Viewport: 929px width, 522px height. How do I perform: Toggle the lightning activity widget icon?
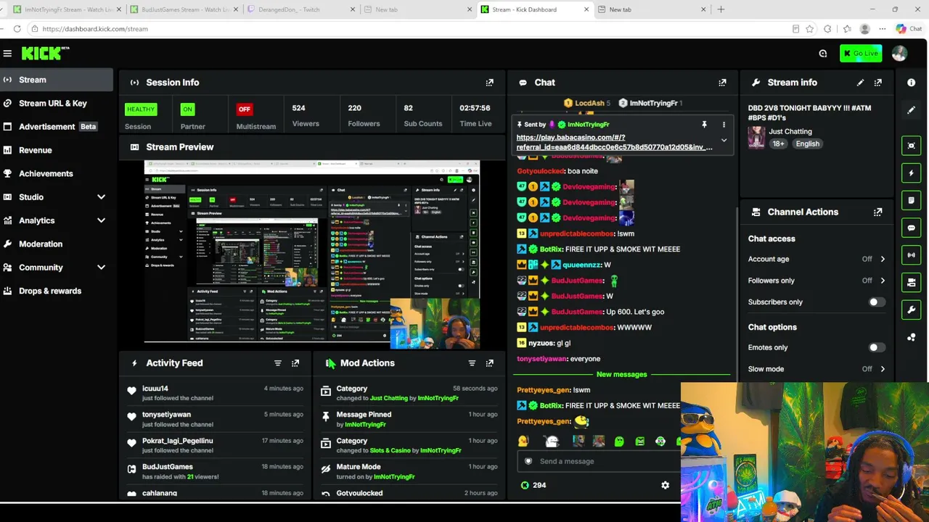(x=912, y=173)
